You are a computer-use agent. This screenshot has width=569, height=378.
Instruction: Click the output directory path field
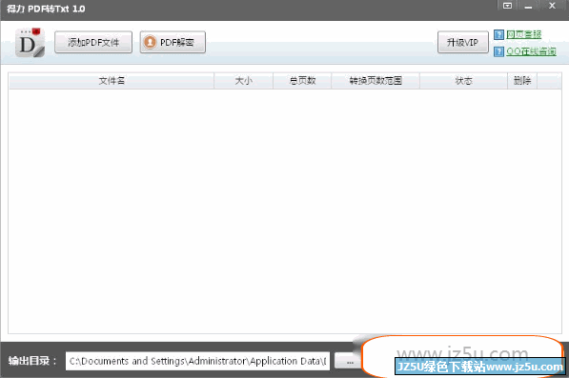coord(197,361)
